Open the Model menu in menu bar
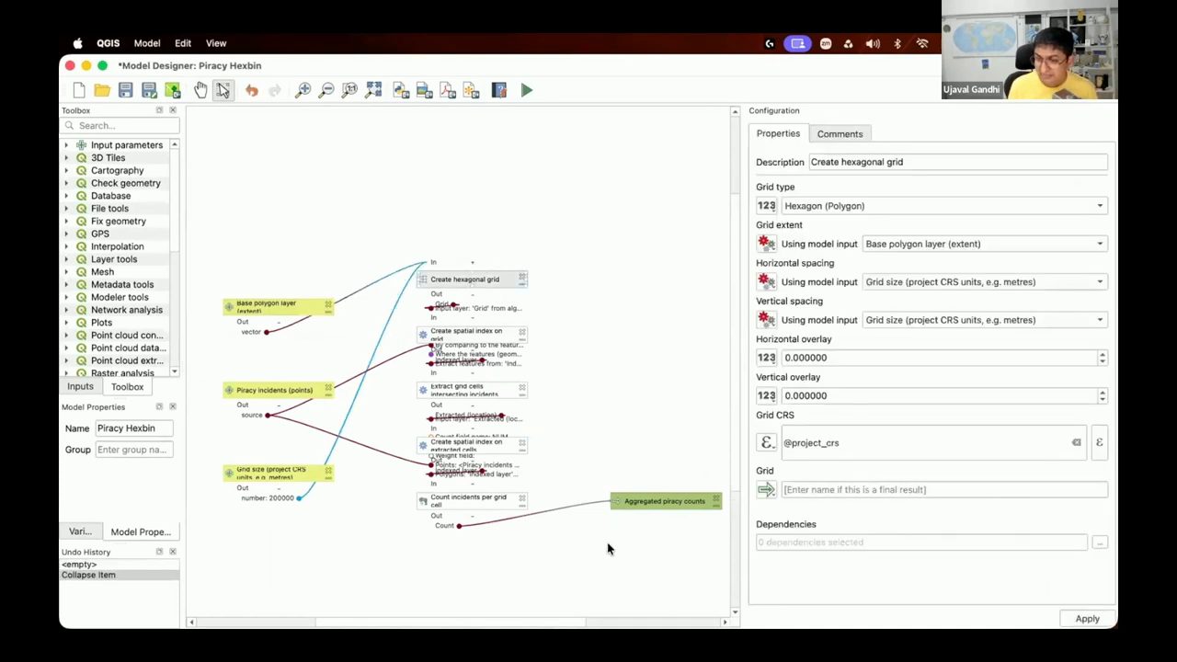The width and height of the screenshot is (1177, 662). click(x=147, y=43)
